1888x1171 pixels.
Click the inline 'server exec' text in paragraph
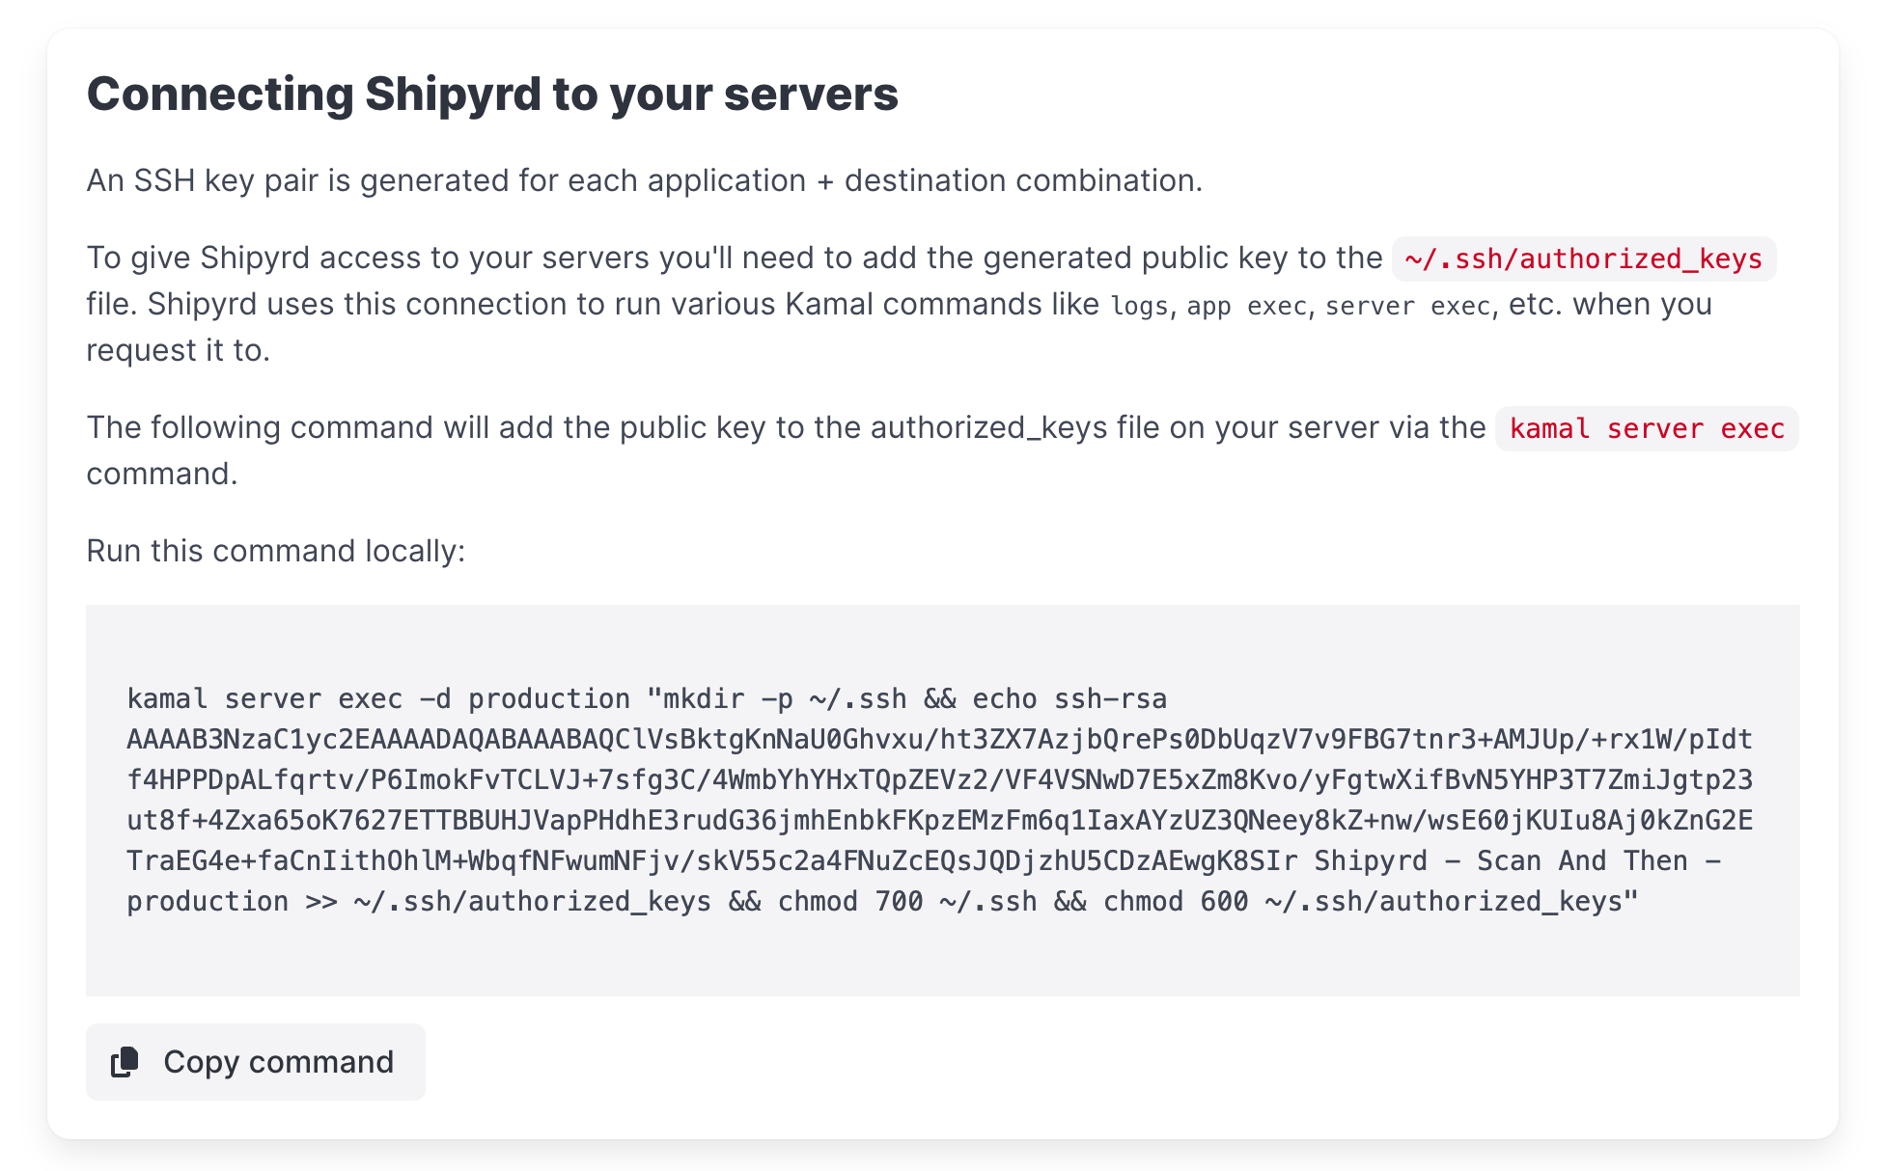[x=1407, y=306]
